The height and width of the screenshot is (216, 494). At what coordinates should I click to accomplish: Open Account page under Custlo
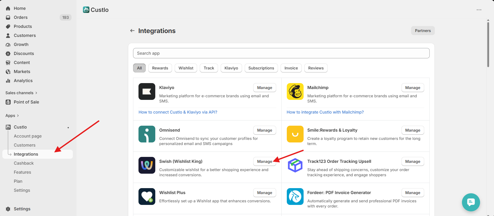coord(28,136)
